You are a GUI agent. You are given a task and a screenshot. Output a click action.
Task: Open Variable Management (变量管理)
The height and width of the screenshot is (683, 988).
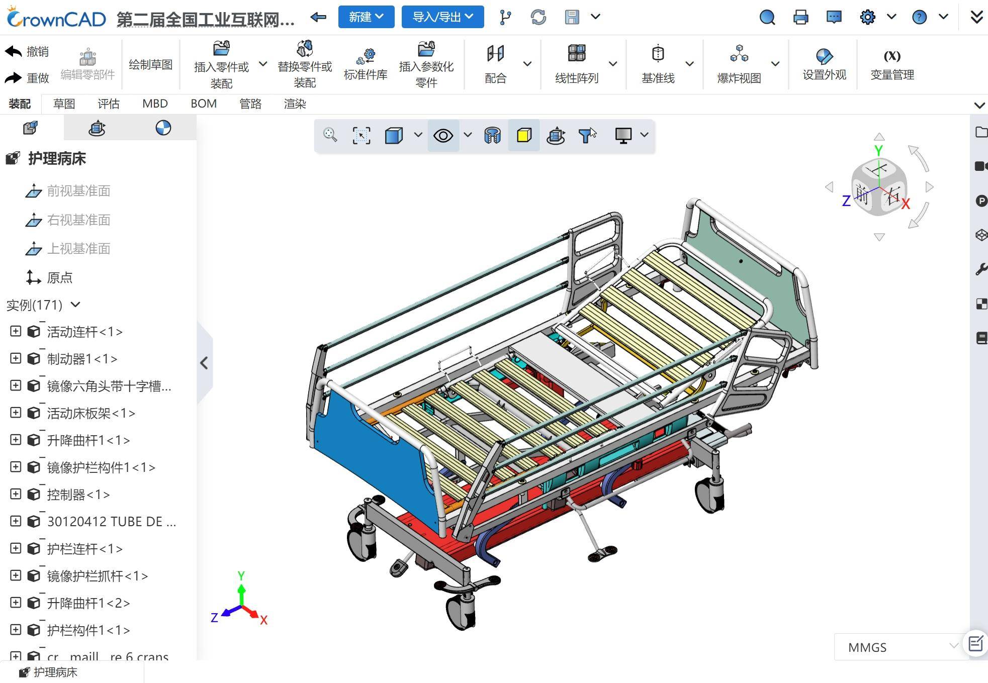[x=892, y=64]
